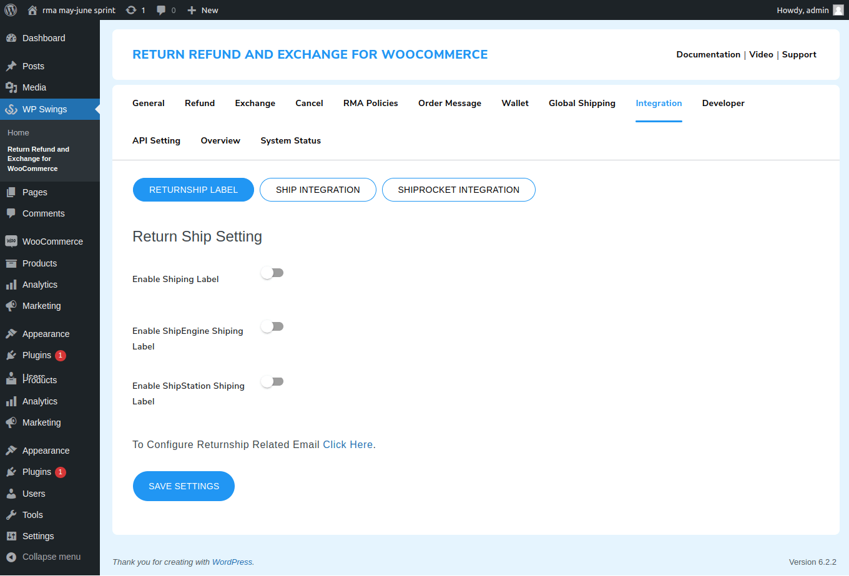This screenshot has width=849, height=576.
Task: Click the Enable ShipStation Shiping Label text
Action: point(189,393)
